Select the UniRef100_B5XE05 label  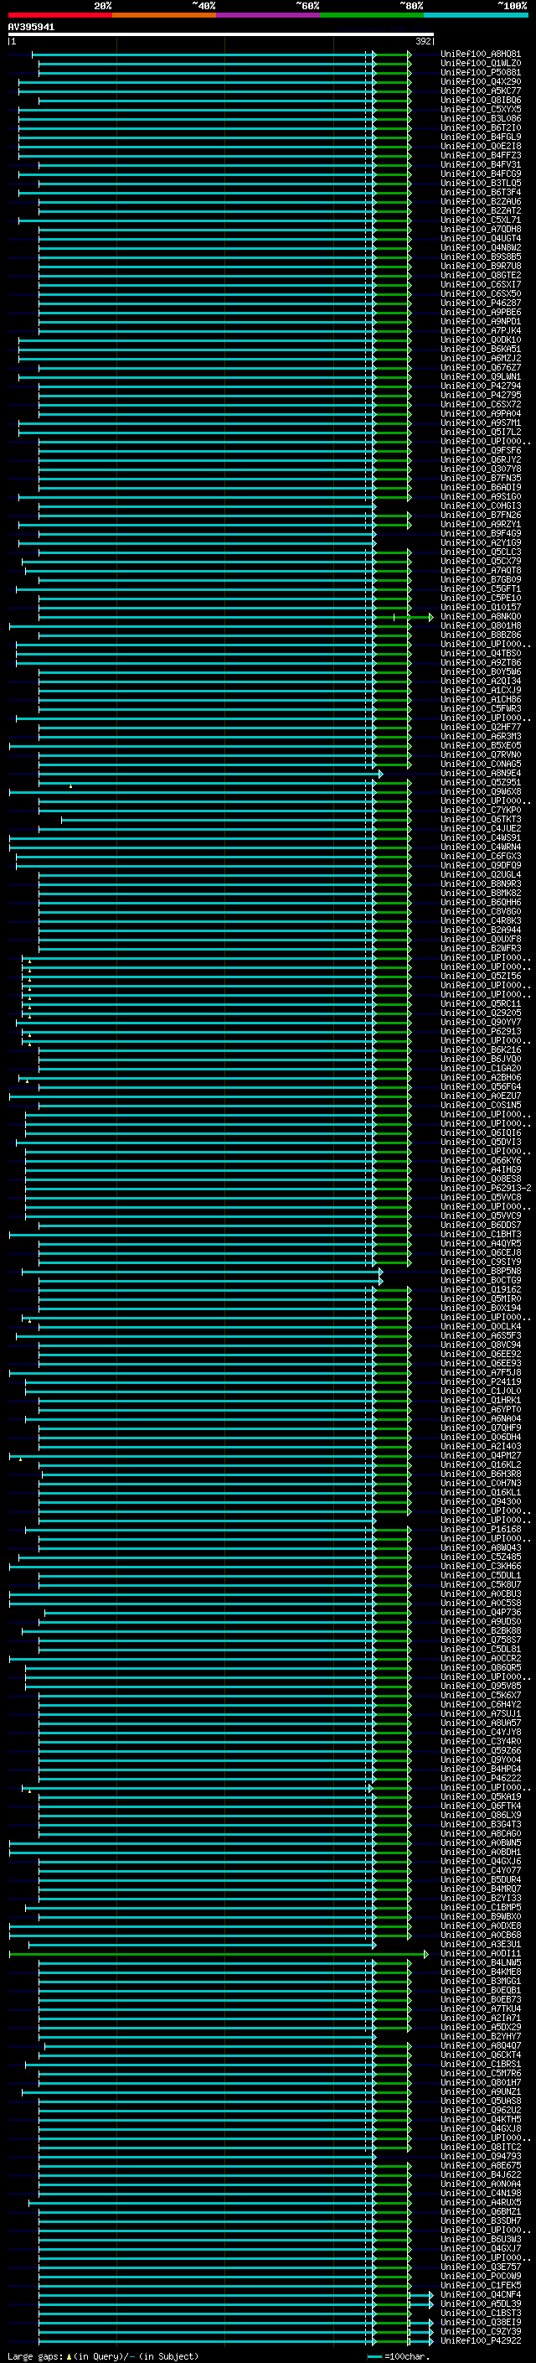(481, 746)
